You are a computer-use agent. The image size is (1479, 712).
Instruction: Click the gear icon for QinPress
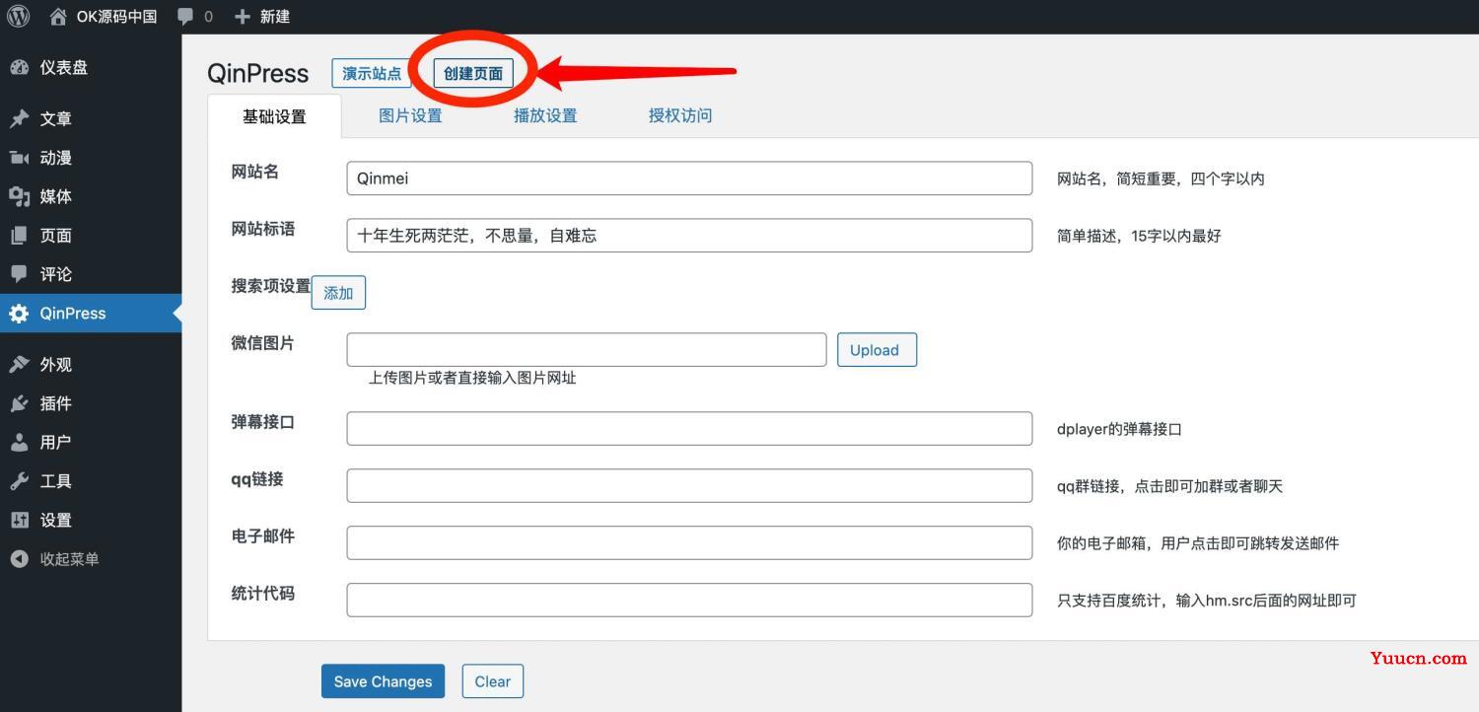[x=20, y=314]
